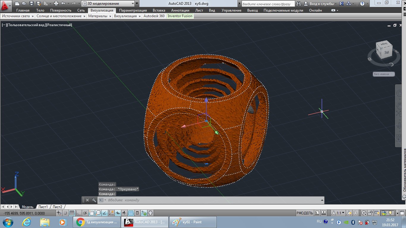This screenshot has height=228, width=406.
Task: Click the '[Пользовательский вид]' view label
Action: click(x=27, y=25)
